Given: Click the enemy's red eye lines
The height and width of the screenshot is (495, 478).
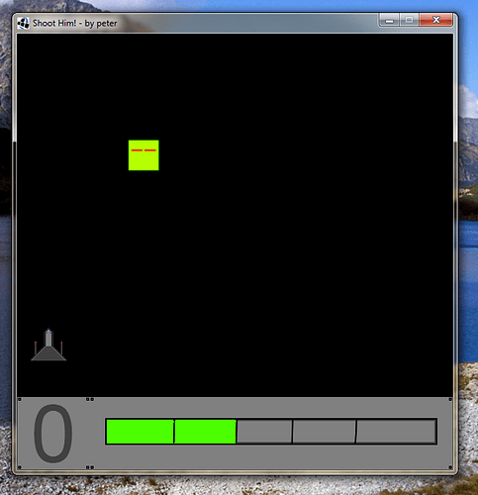Looking at the screenshot, I should pos(143,150).
